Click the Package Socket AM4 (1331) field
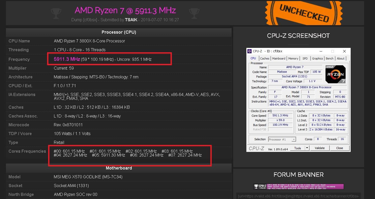Viewport: 375px width, 199px height. point(295,76)
